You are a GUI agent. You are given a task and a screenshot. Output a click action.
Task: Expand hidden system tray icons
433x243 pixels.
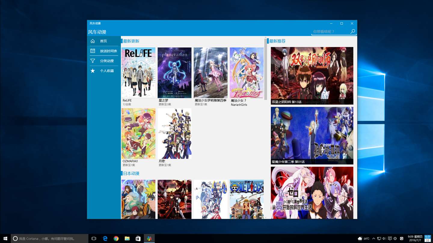[374, 238]
